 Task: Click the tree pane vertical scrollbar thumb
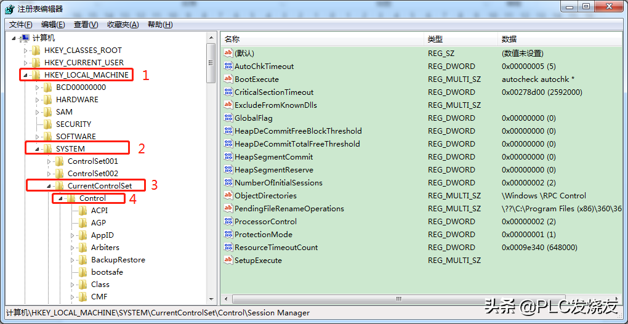(211, 63)
